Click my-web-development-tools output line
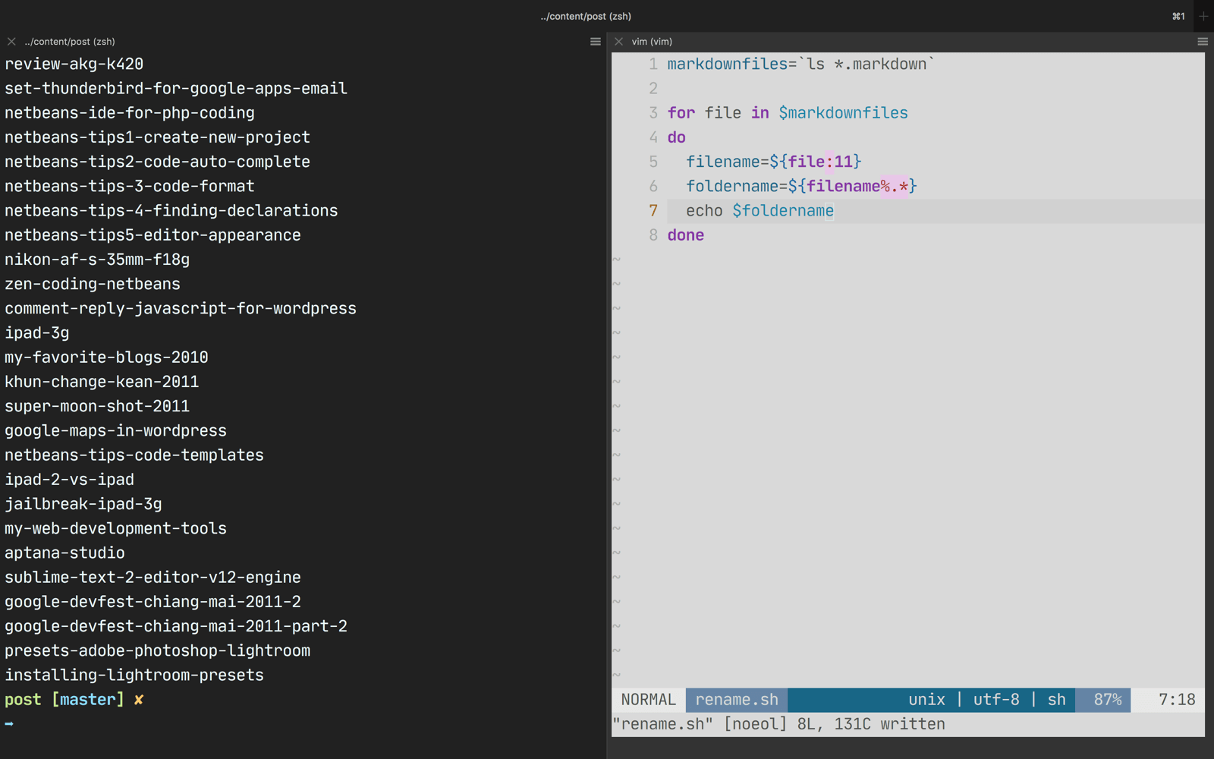Image resolution: width=1214 pixels, height=759 pixels. (x=115, y=528)
